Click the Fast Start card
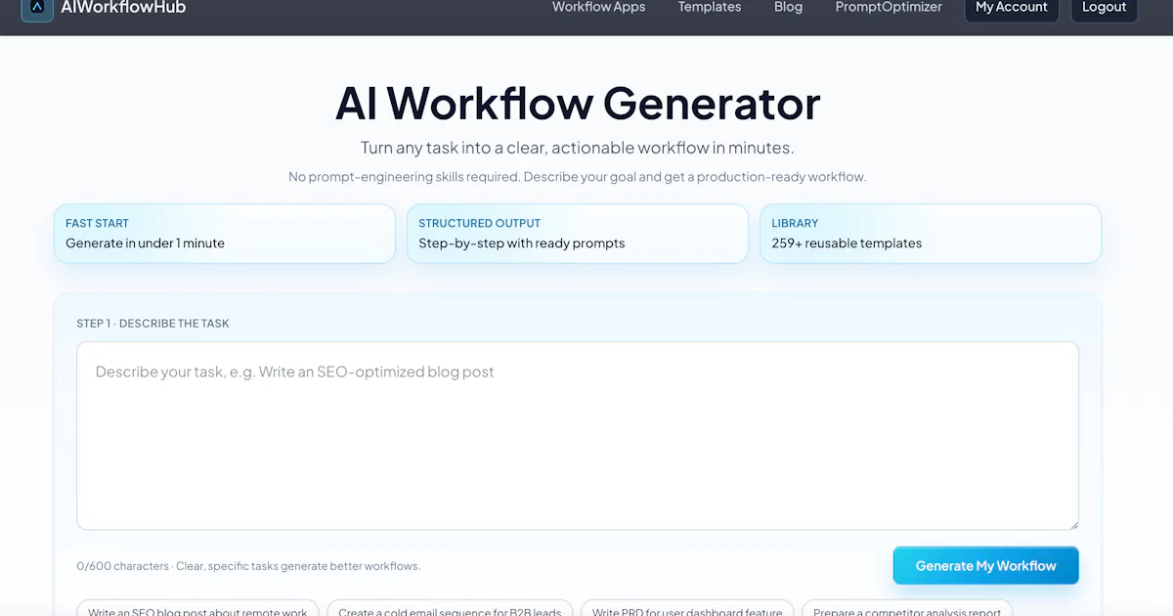The image size is (1173, 616). pos(225,234)
